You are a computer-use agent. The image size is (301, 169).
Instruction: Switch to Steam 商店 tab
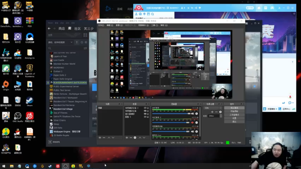point(62,29)
